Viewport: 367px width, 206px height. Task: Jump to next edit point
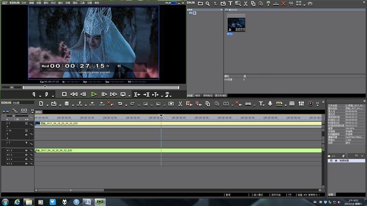click(x=146, y=94)
